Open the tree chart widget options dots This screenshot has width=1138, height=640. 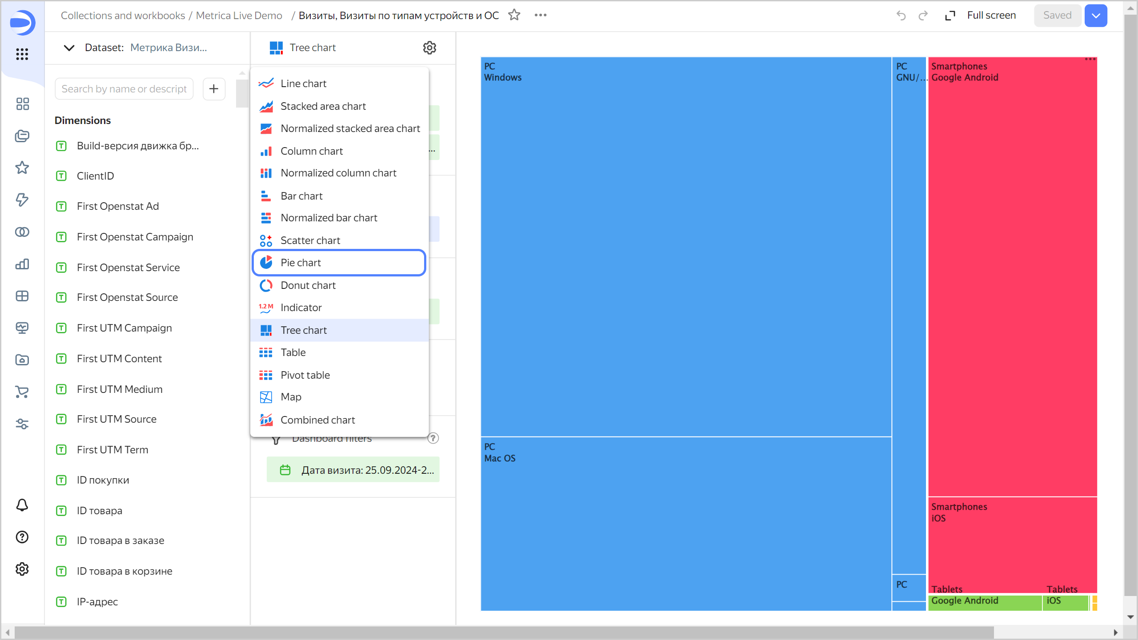point(1090,59)
